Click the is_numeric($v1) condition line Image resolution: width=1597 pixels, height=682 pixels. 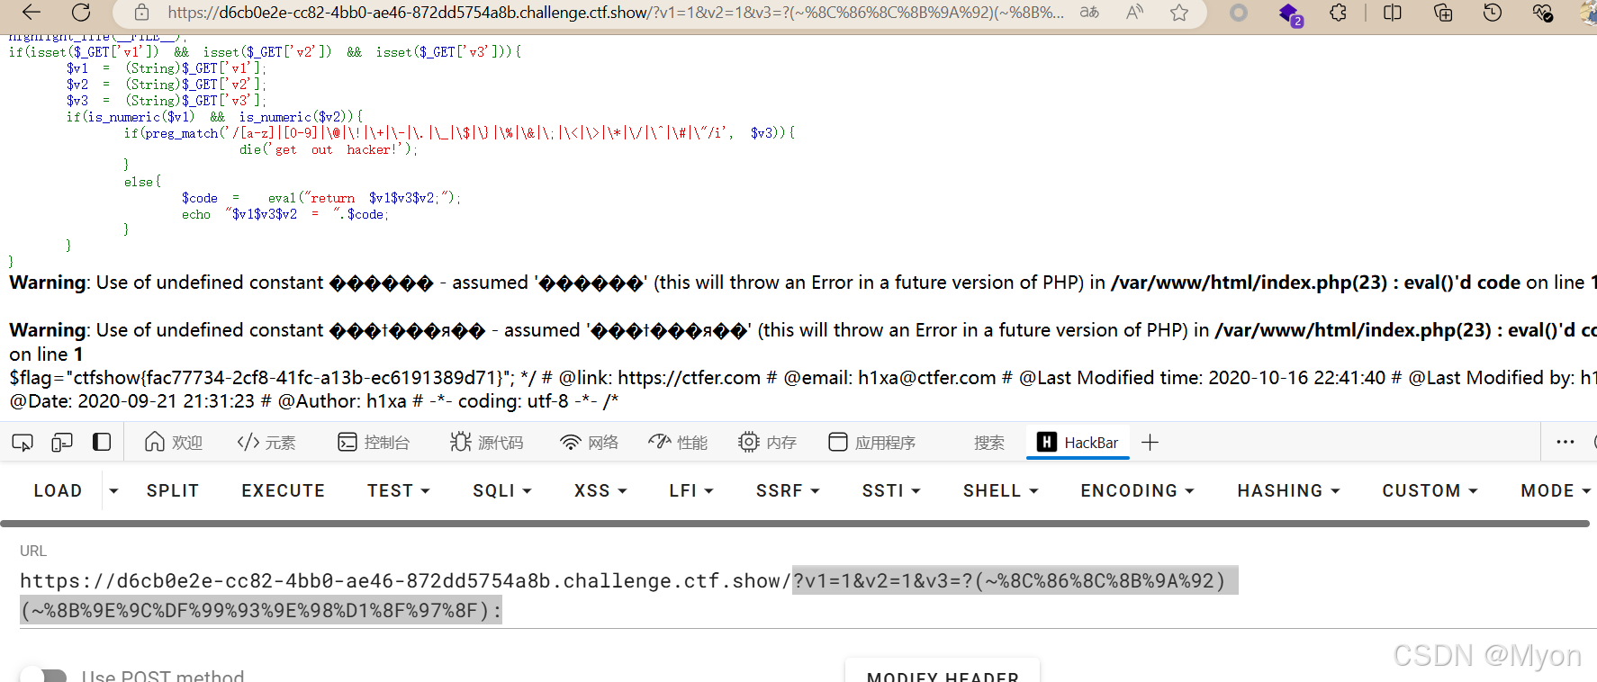214,117
